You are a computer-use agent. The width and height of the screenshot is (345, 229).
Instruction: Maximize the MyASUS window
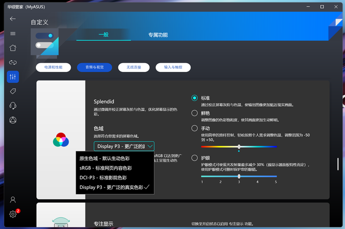click(322, 7)
